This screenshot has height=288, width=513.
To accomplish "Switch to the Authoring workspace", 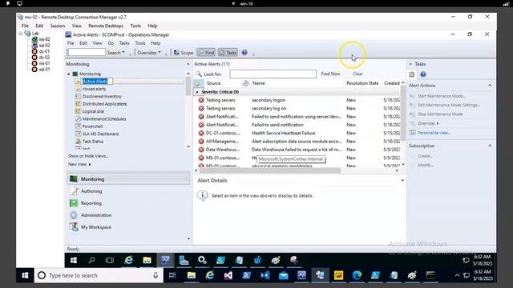I will (x=128, y=191).
